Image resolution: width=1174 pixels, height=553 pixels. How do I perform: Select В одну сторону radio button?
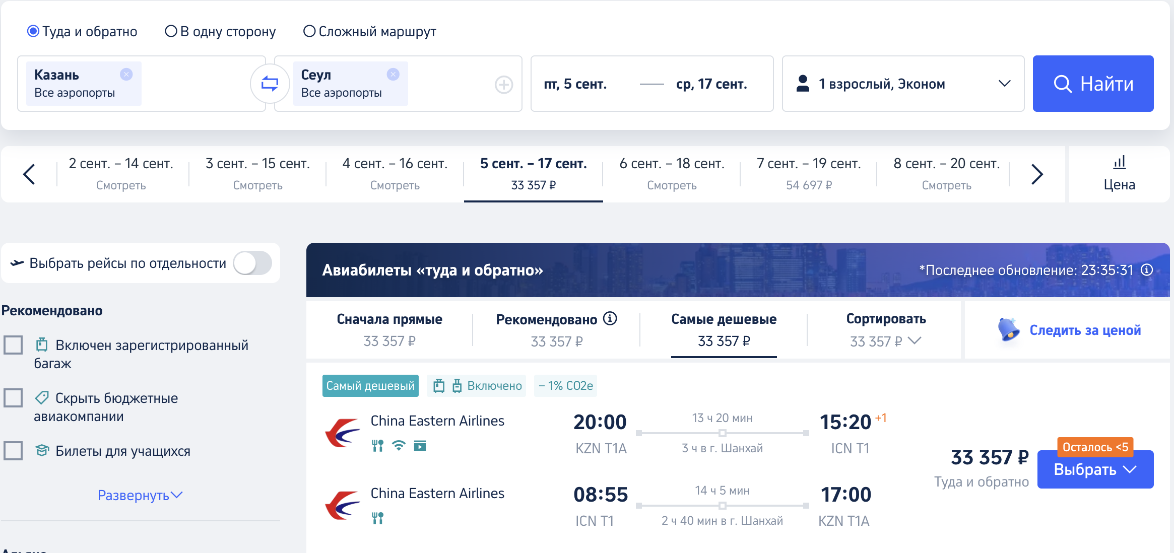(x=171, y=31)
